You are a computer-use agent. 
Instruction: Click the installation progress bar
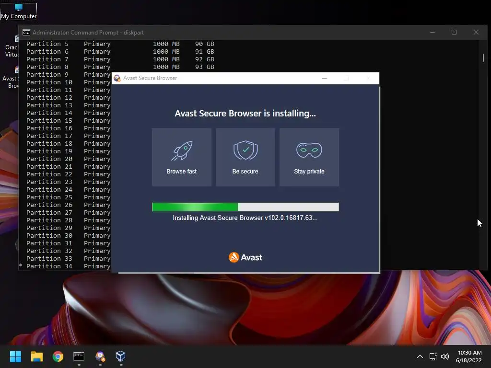pos(245,207)
